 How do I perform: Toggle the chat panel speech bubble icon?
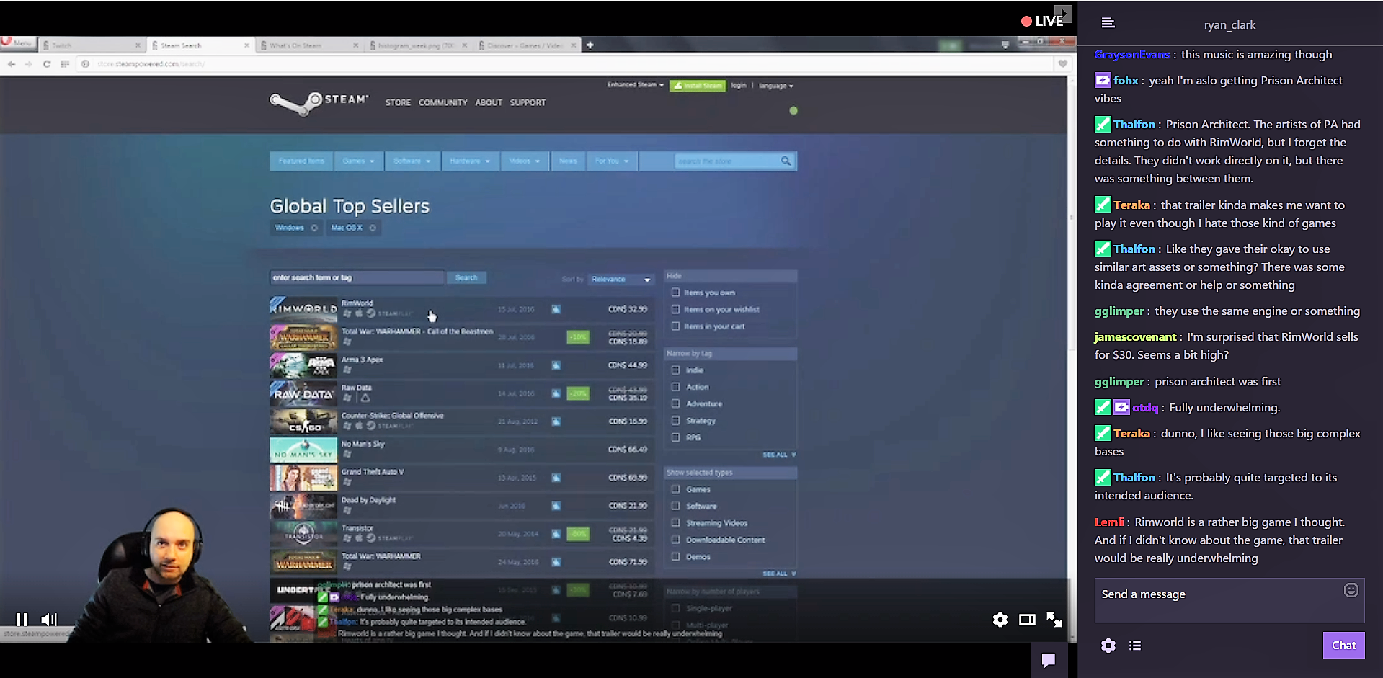pyautogui.click(x=1048, y=659)
